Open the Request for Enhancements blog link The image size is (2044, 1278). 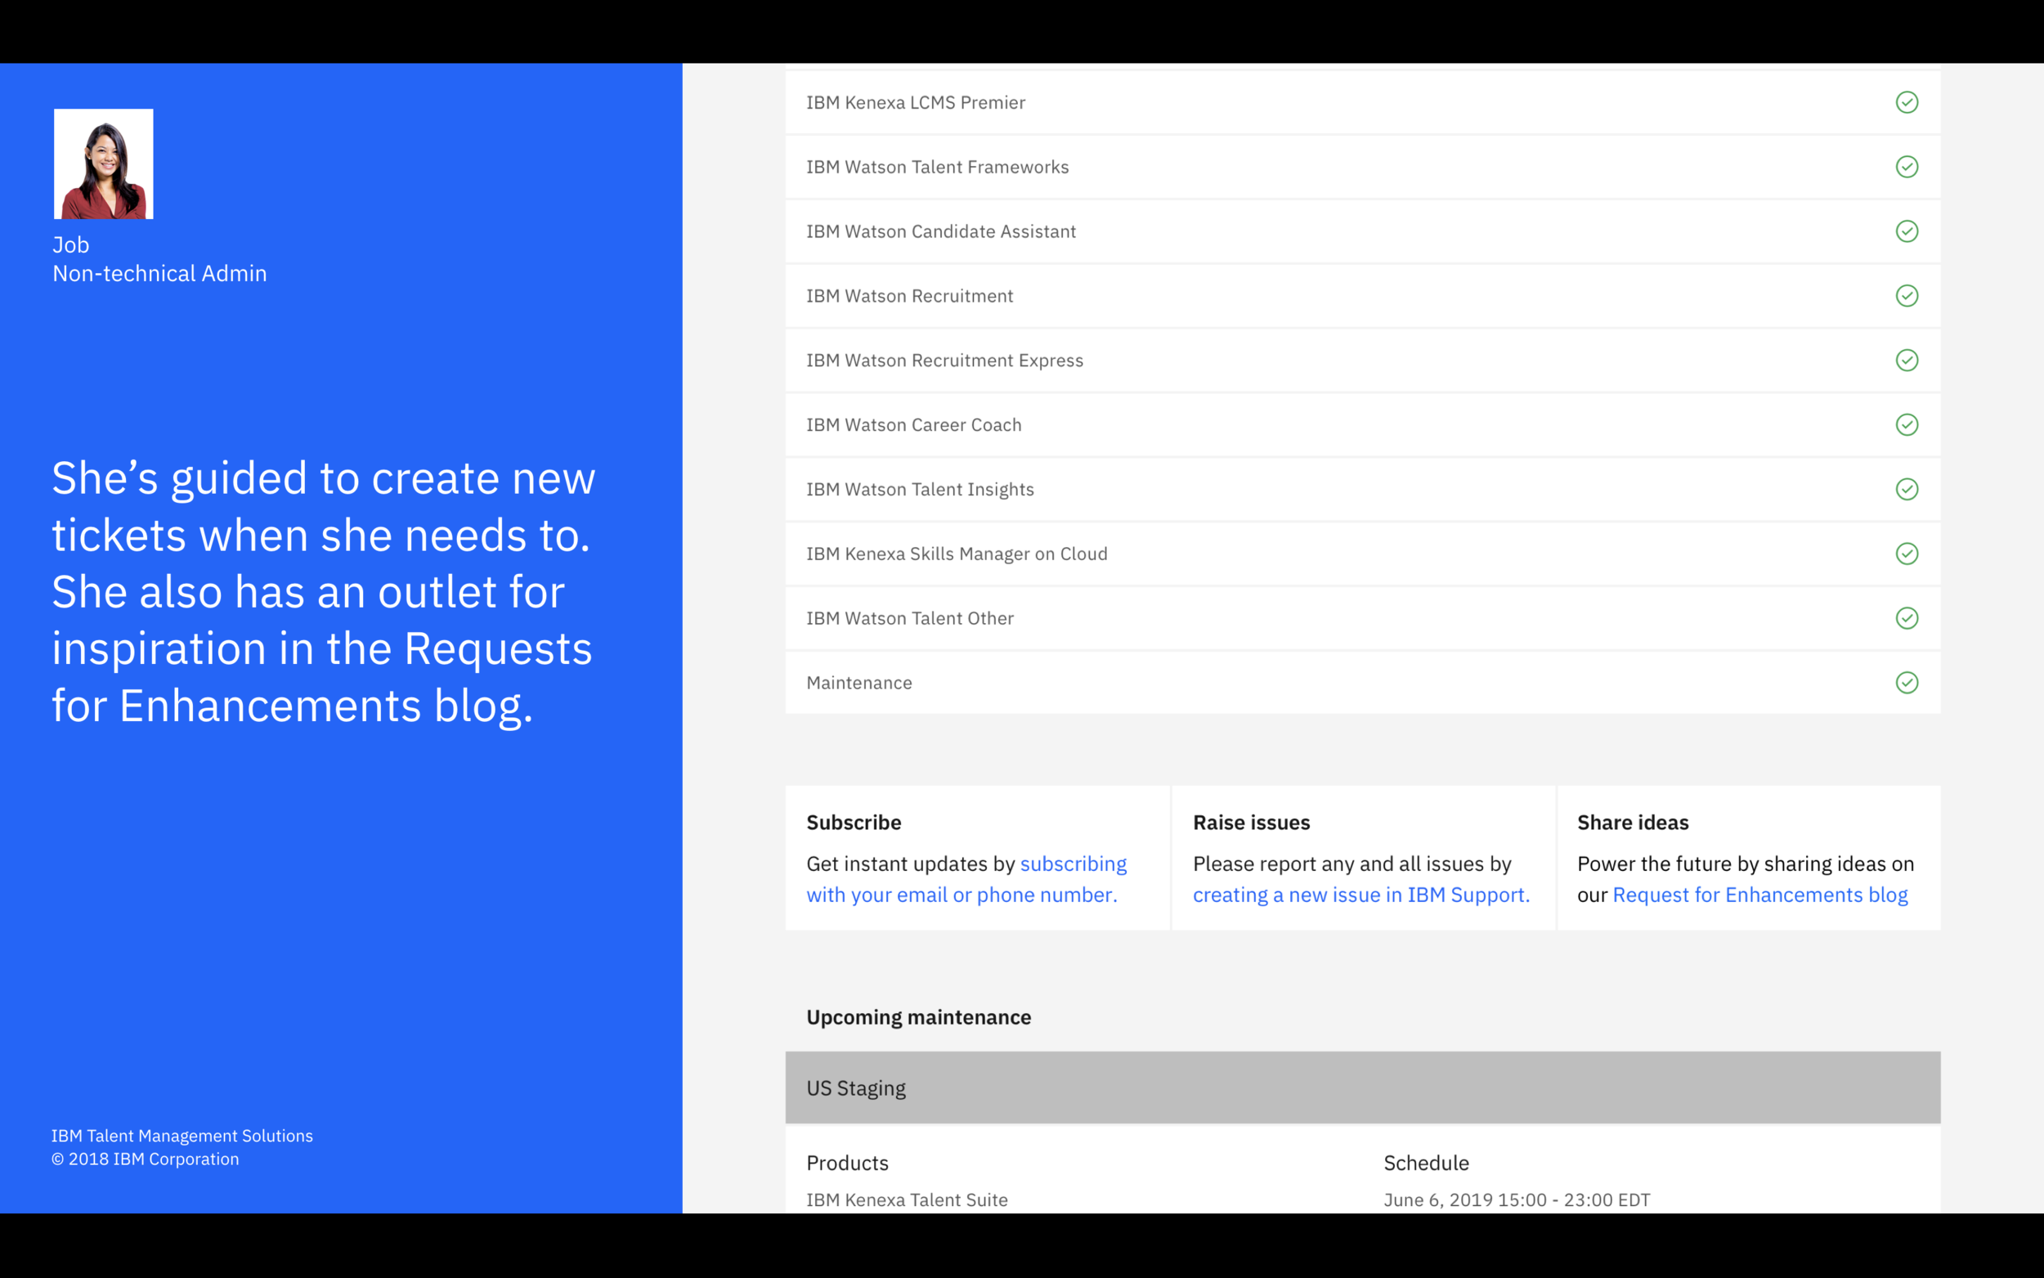point(1760,895)
